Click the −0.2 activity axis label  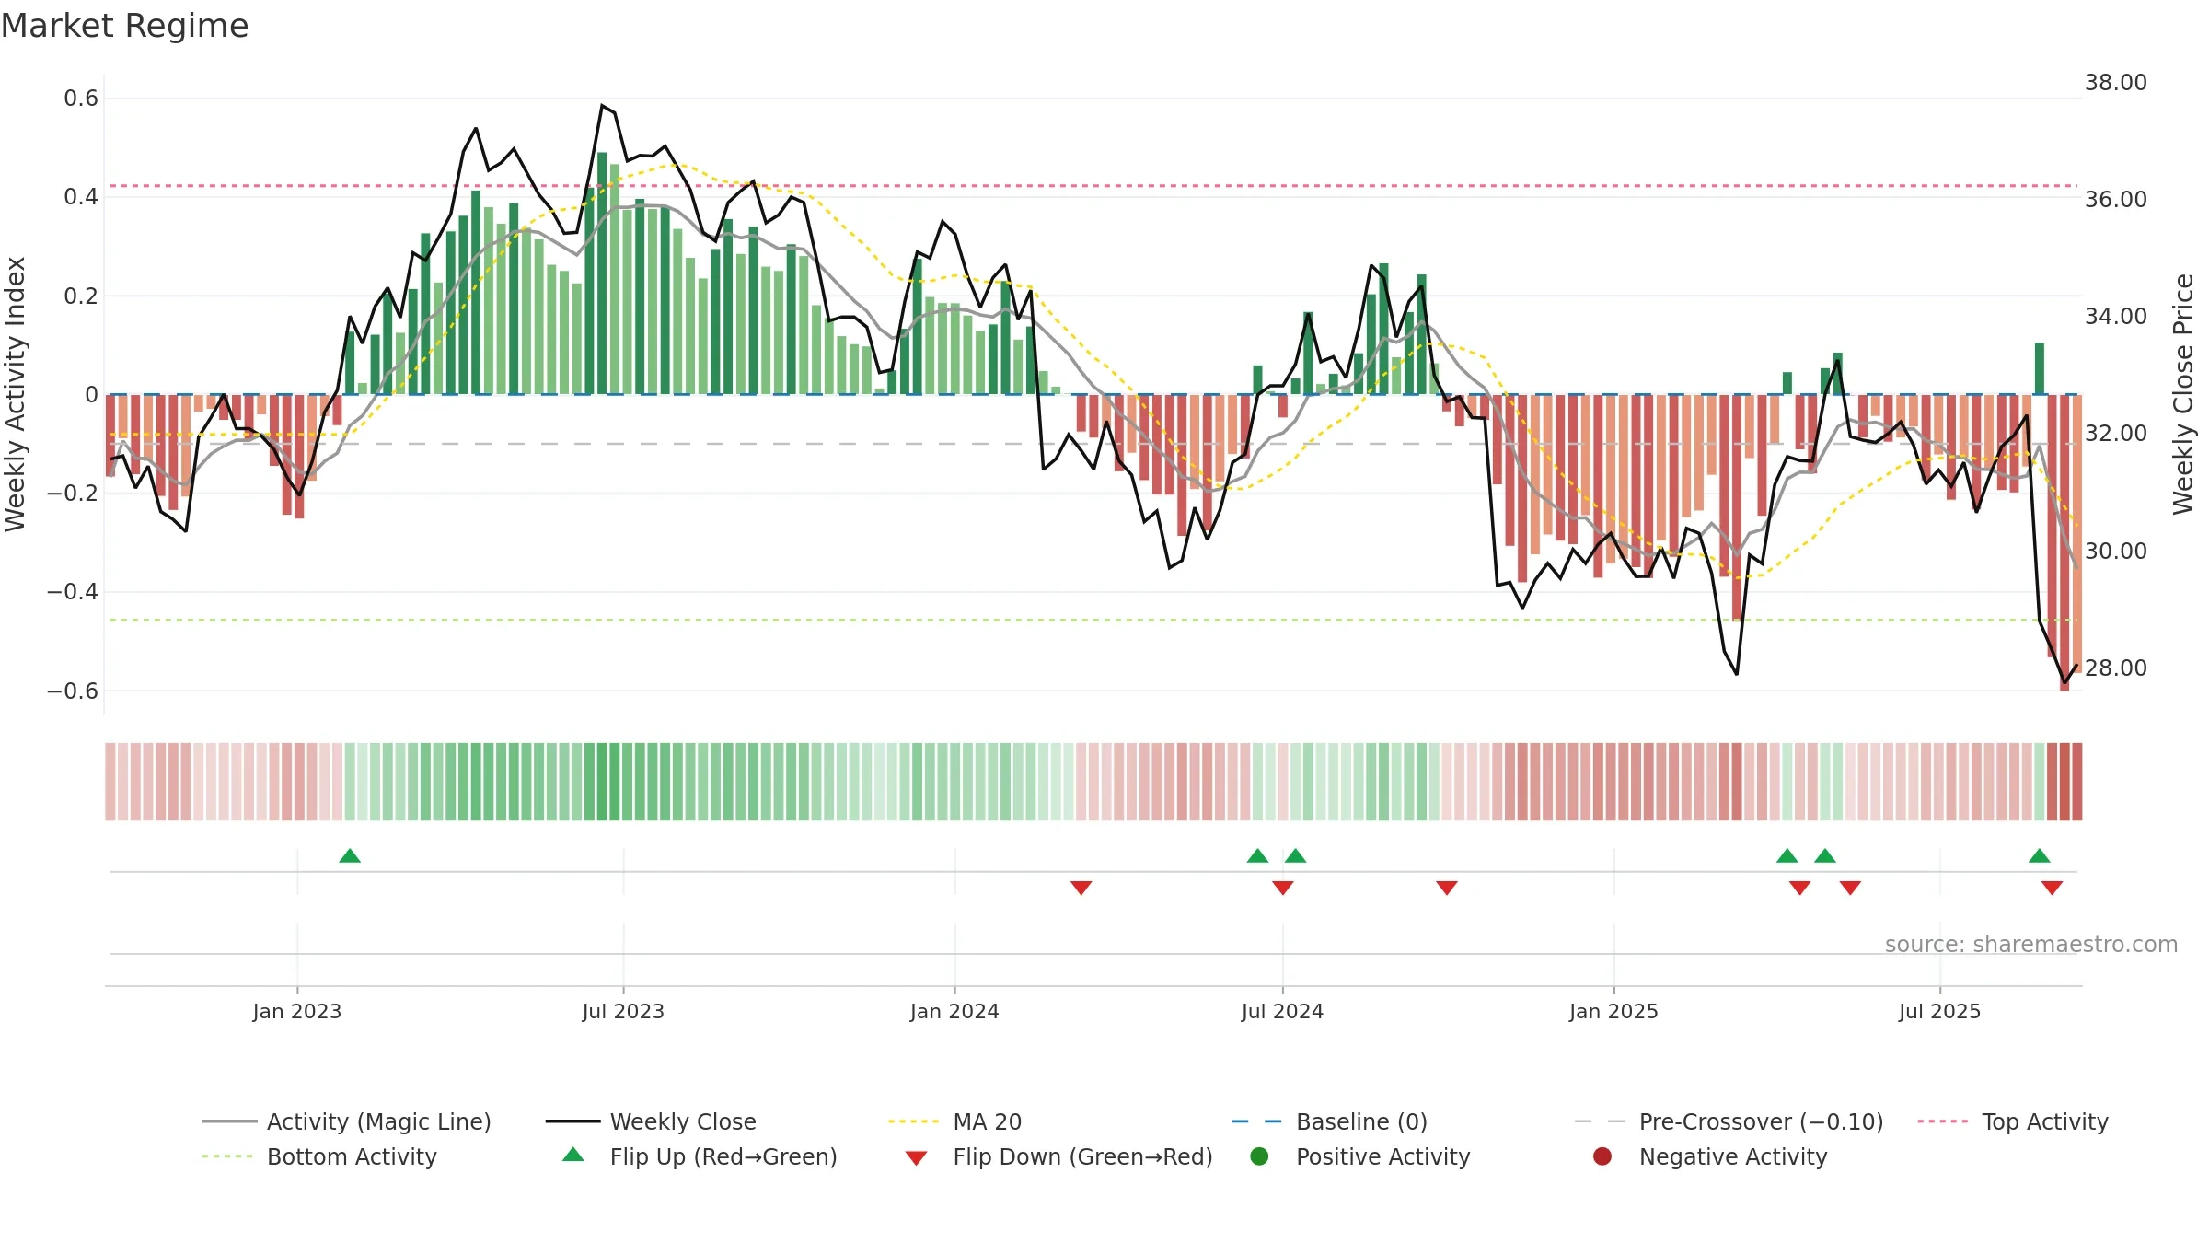[x=73, y=494]
